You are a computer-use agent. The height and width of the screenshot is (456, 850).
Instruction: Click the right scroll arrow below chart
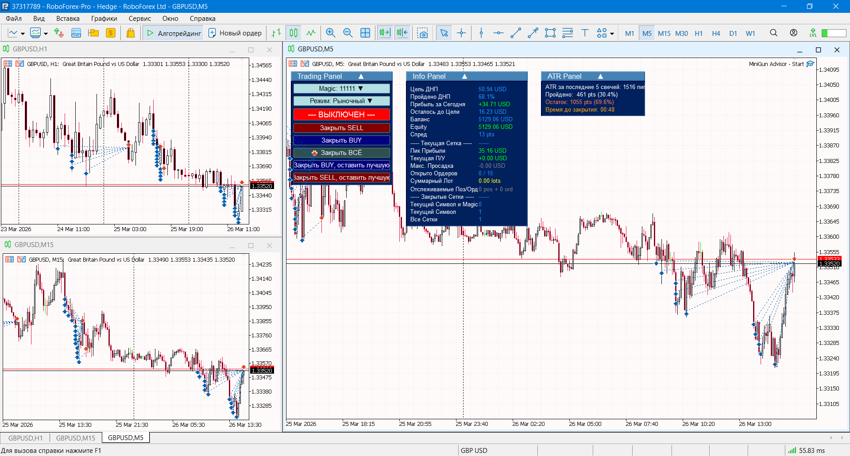[842, 437]
